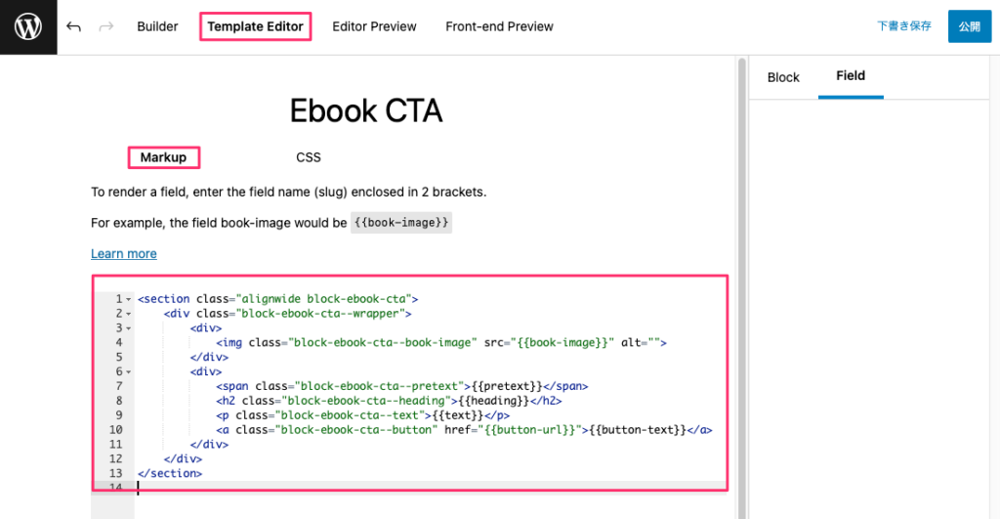Select the Front-end Preview tab
This screenshot has height=519, width=1000.
click(x=499, y=26)
